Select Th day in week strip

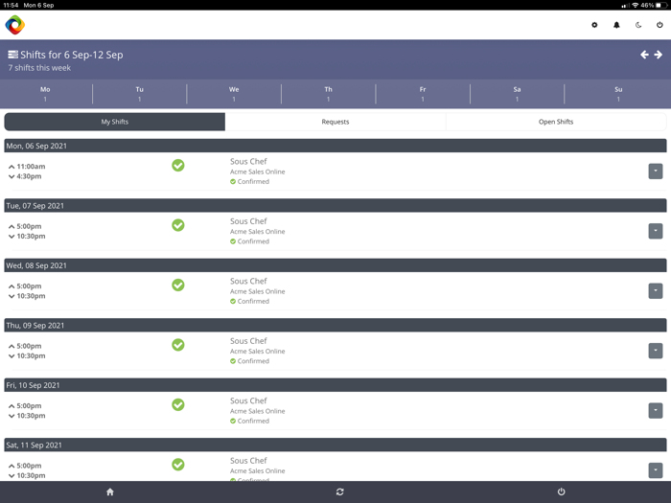(328, 94)
